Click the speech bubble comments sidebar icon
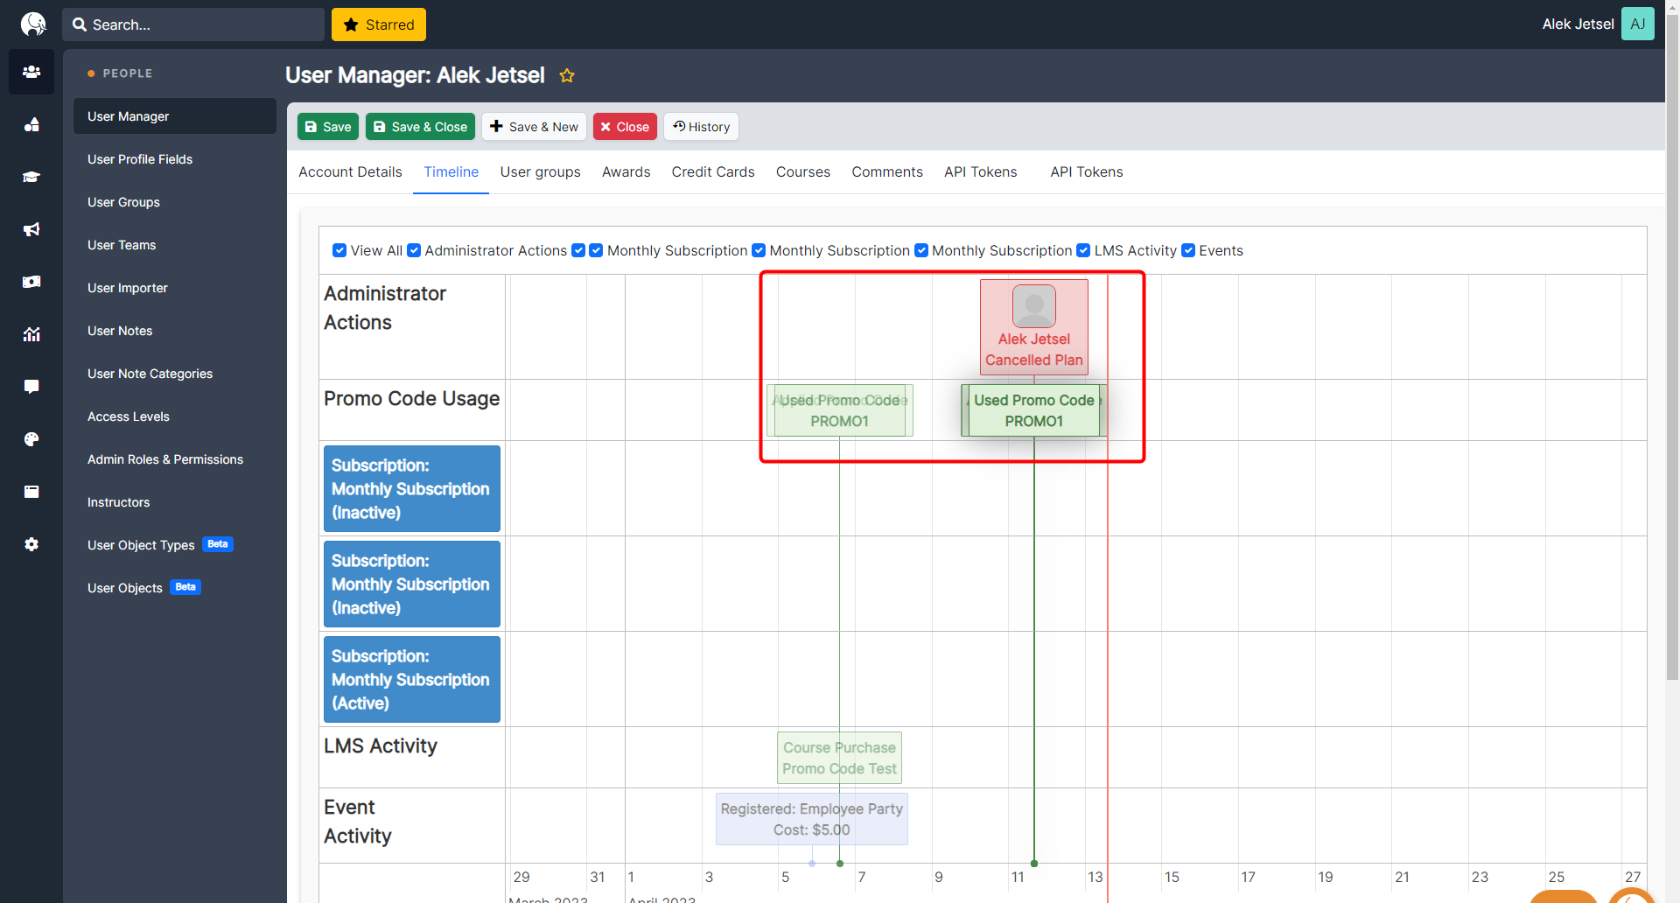Screen dimensions: 1680x903 [x=31, y=387]
